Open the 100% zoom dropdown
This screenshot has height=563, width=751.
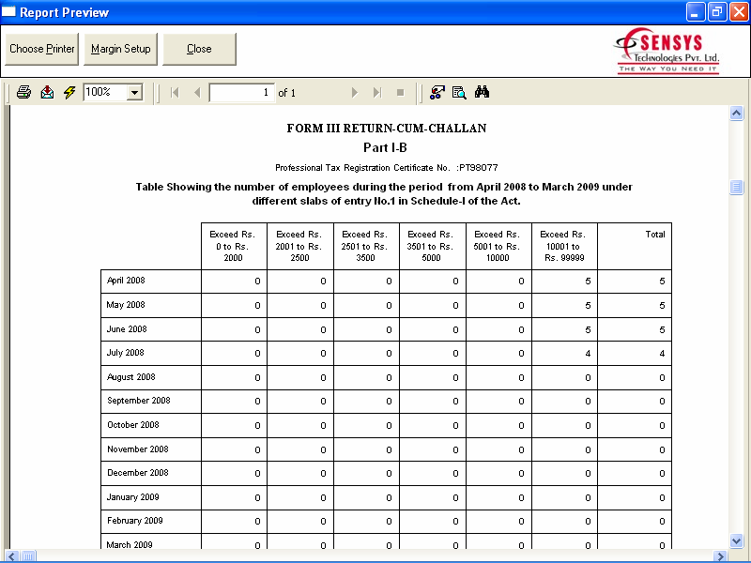tap(135, 92)
